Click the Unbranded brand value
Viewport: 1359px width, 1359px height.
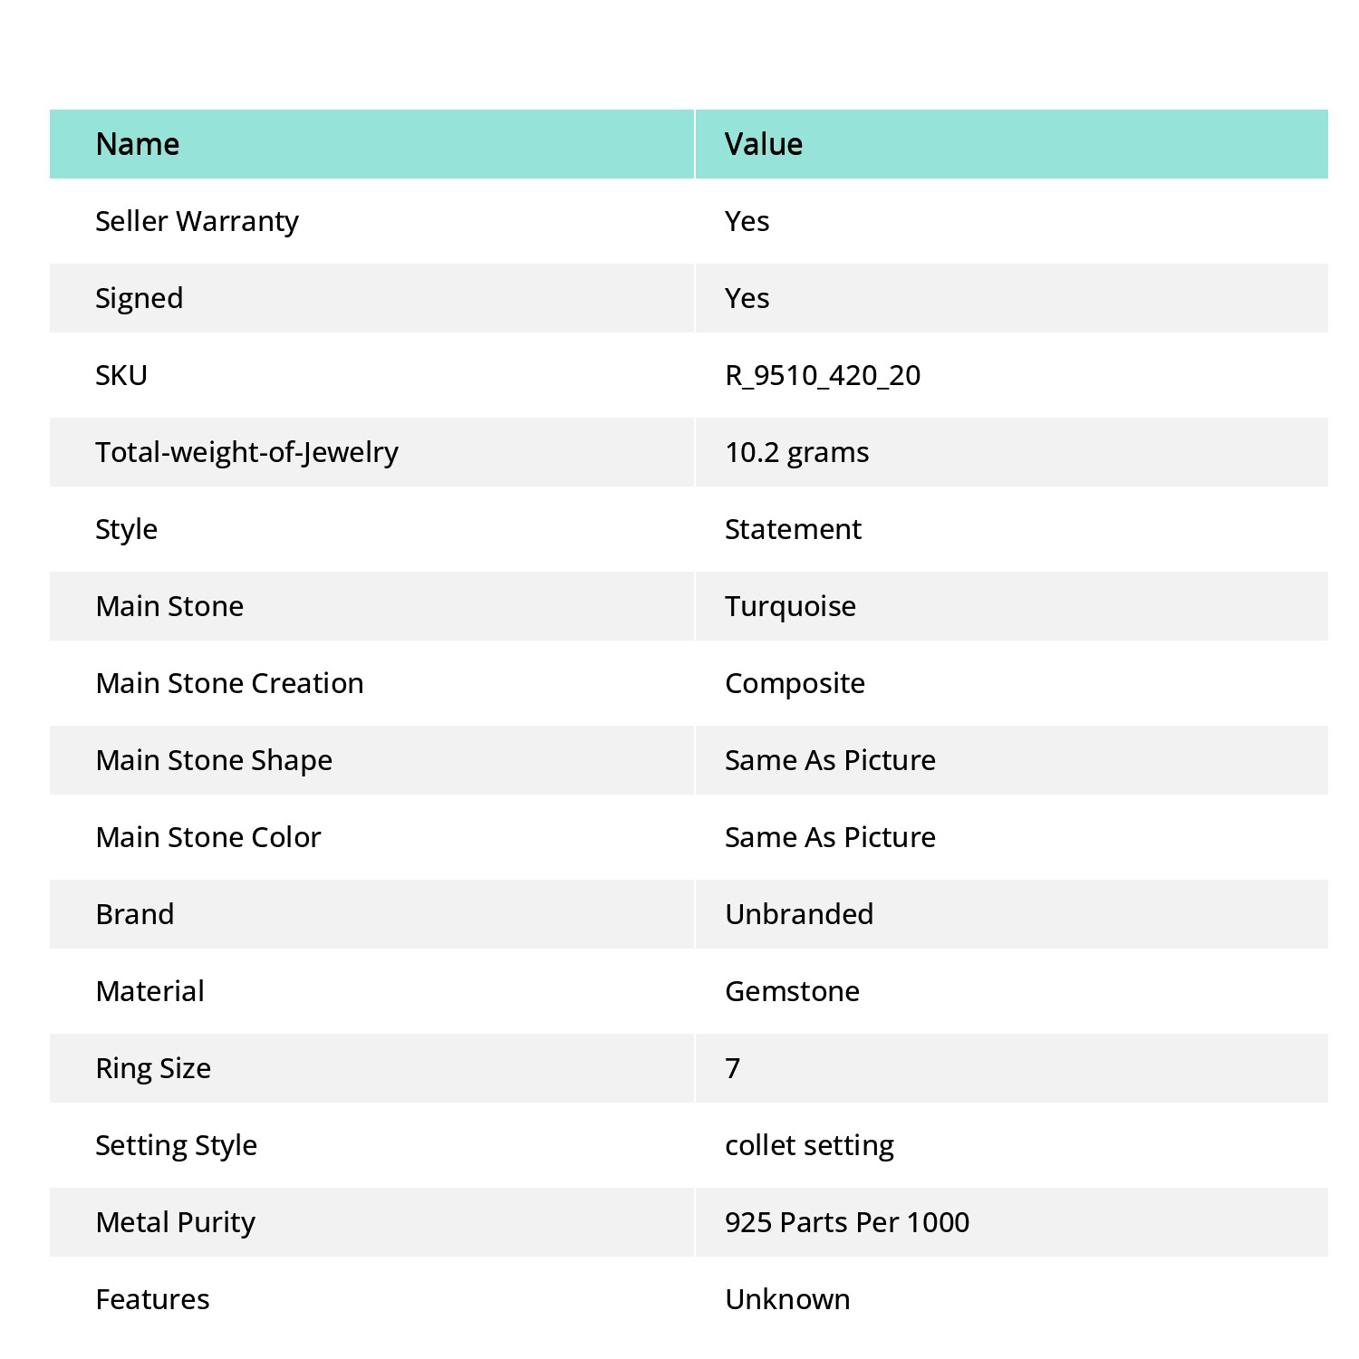(x=799, y=914)
